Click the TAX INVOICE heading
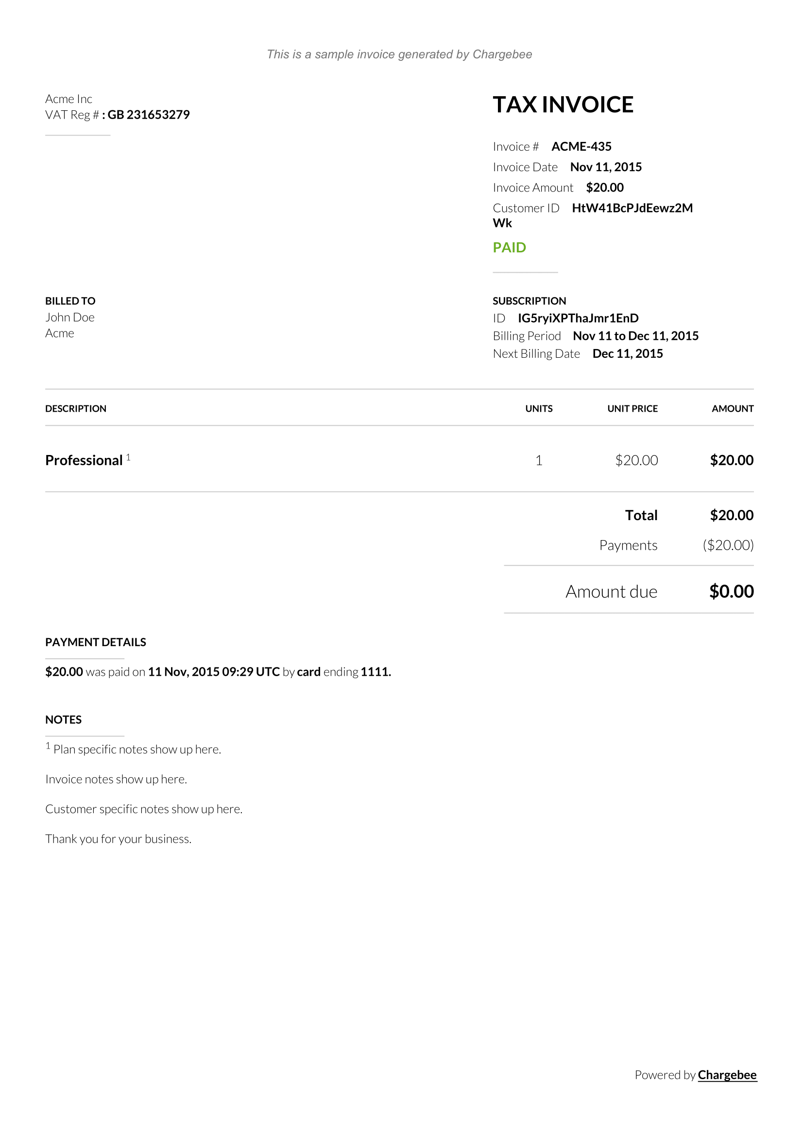 (563, 105)
